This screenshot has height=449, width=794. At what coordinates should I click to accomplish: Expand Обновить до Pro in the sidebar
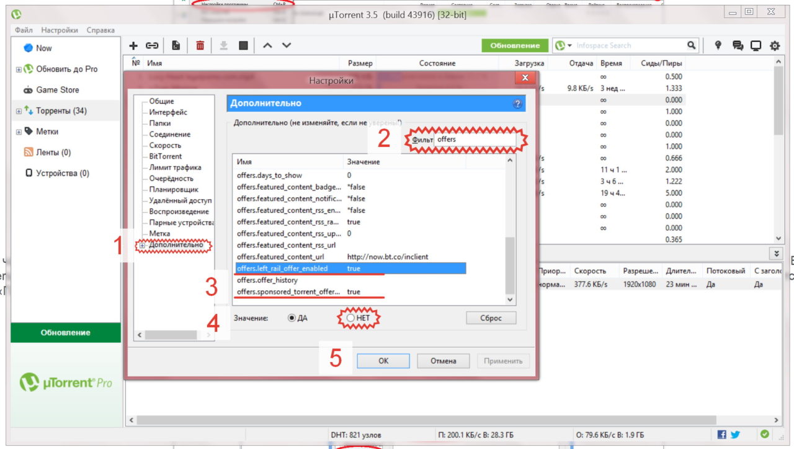coord(19,69)
